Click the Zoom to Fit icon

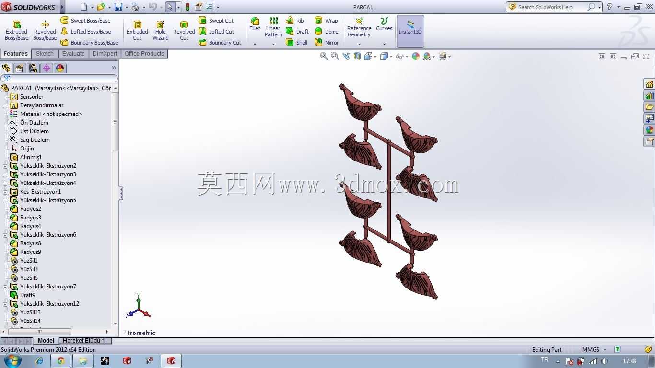324,56
